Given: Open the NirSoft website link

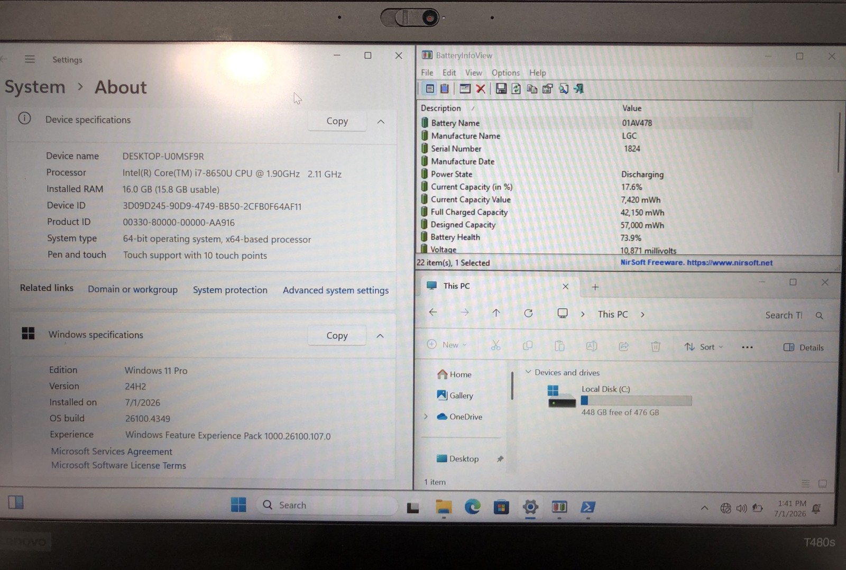Looking at the screenshot, I should point(696,262).
